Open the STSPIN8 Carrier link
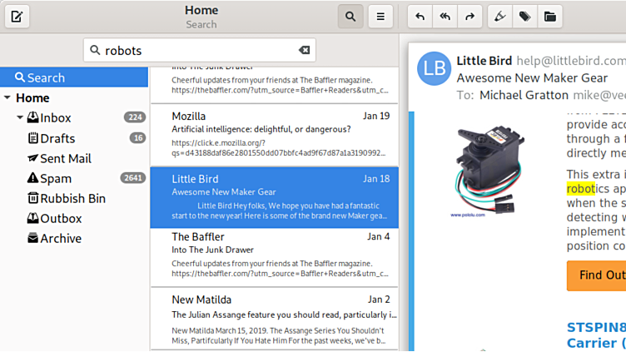The width and height of the screenshot is (626, 352). point(595,335)
